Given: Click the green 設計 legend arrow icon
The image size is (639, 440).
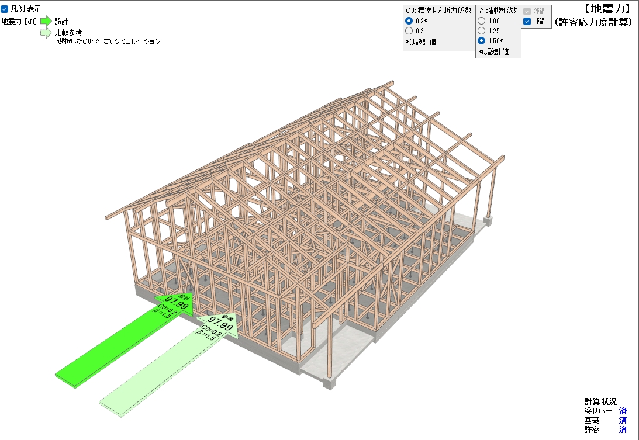Looking at the screenshot, I should tap(46, 21).
